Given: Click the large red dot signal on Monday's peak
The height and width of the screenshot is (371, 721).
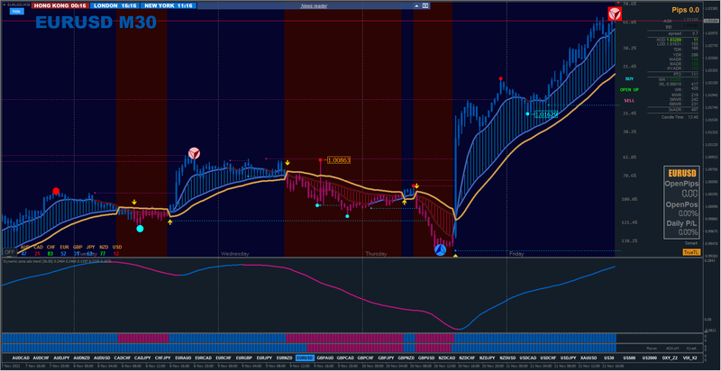Looking at the screenshot, I should [56, 191].
